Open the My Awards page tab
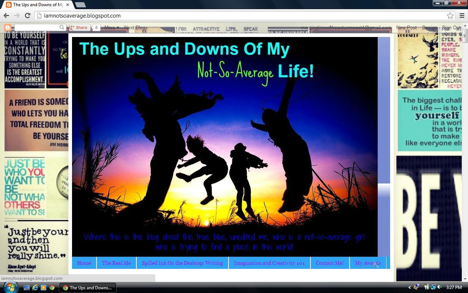 click(x=368, y=263)
